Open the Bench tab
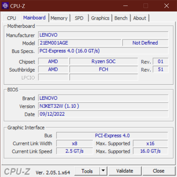177x177 pixels. pos(121,18)
